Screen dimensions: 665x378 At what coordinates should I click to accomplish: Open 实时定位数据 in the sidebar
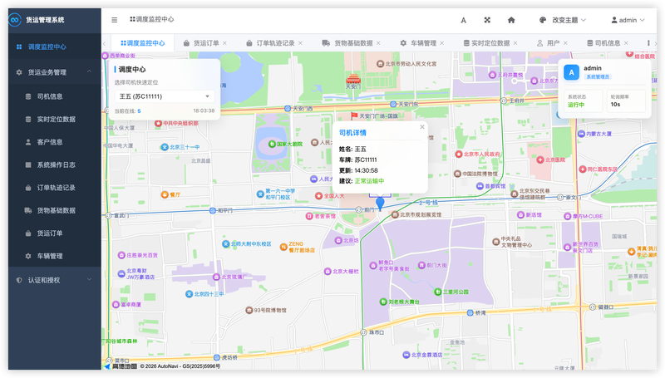(x=55, y=120)
